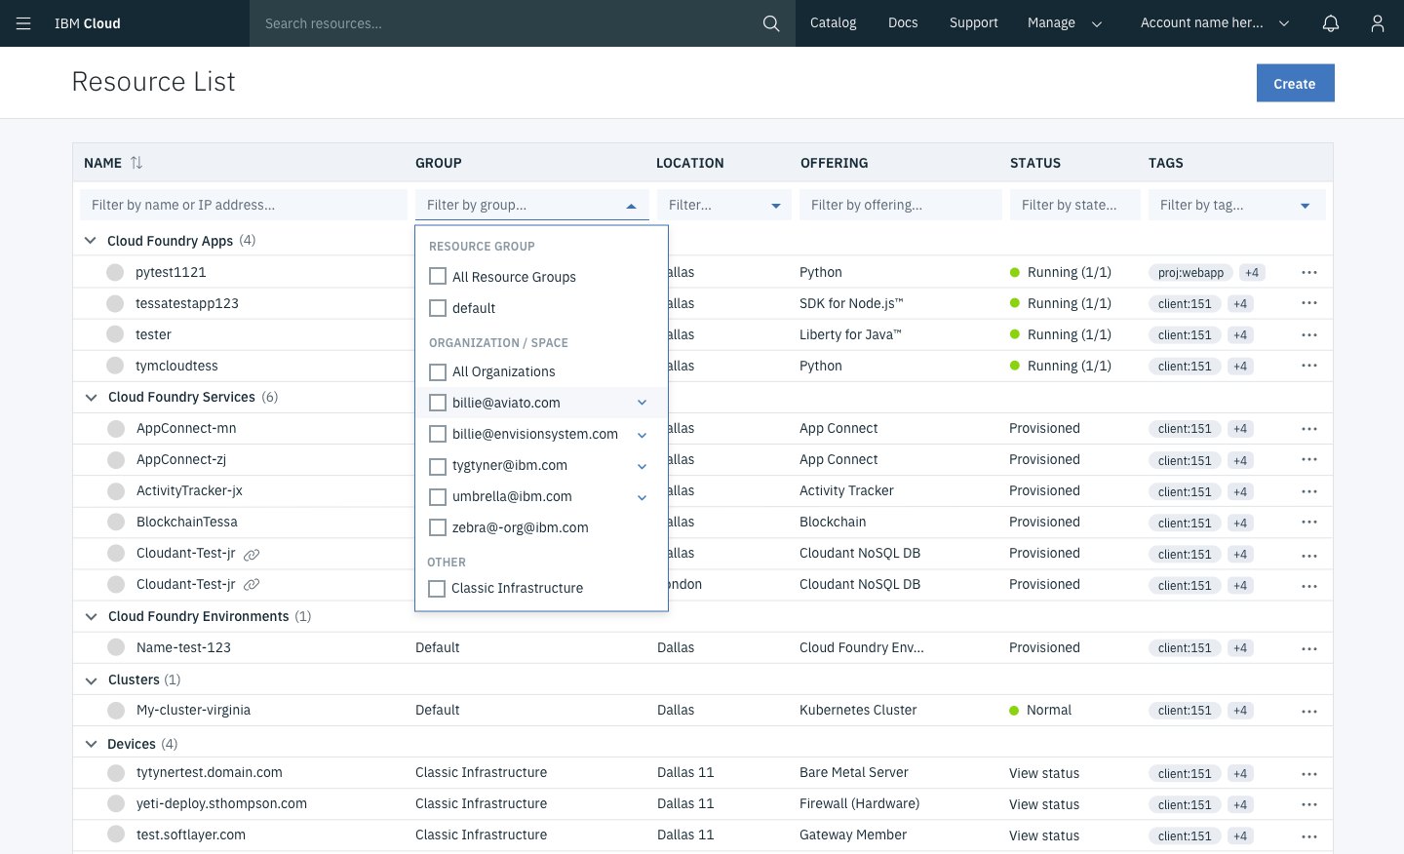1404x854 pixels.
Task: Open overflow menu for BlockchainTessa row
Action: [1309, 522]
